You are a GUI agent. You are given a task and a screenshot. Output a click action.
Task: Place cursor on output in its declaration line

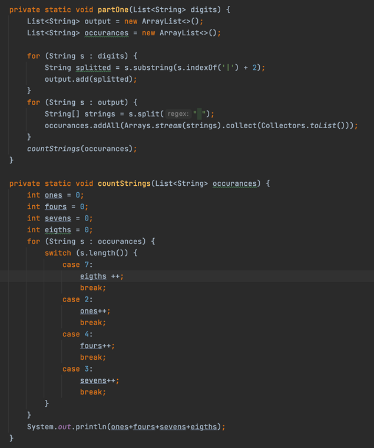pos(98,21)
